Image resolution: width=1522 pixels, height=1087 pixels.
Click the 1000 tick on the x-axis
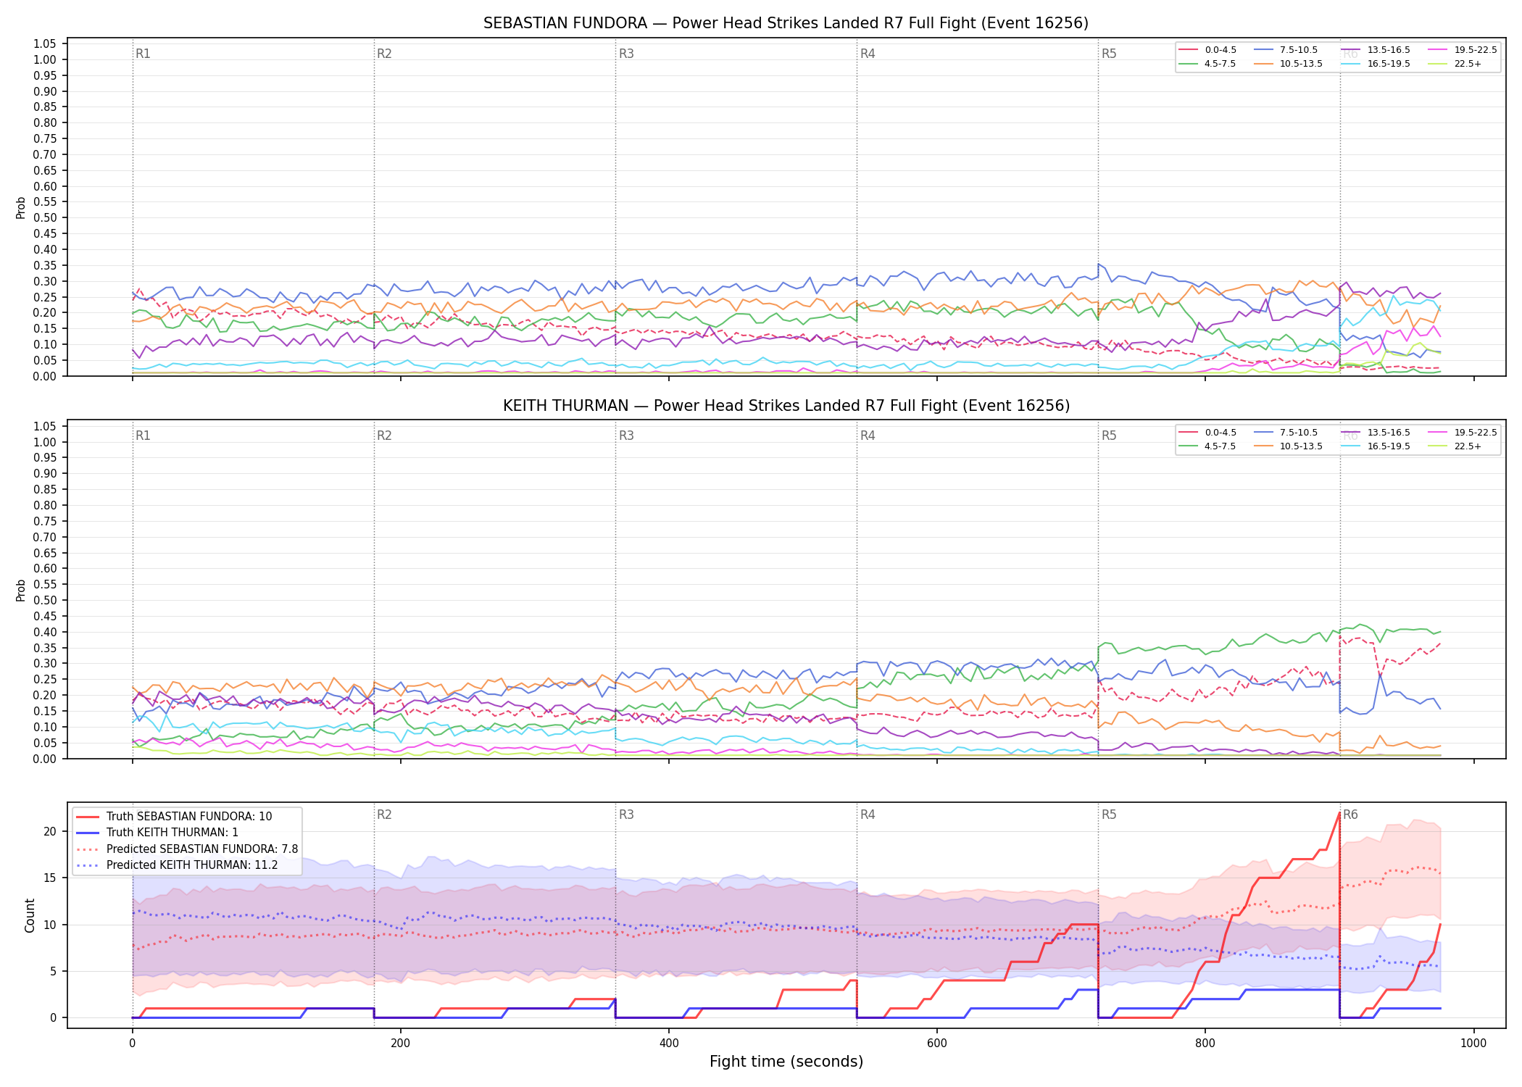click(1473, 1044)
